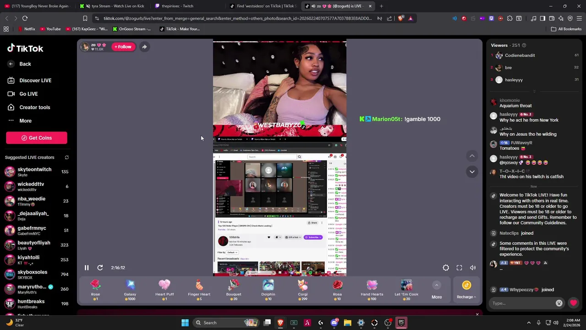Send a heart like
The image size is (586, 330).
click(x=573, y=303)
